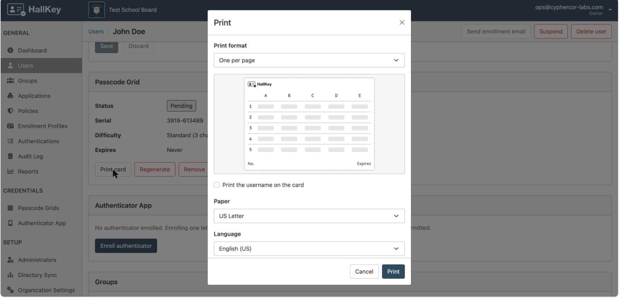Click the Save button

pos(107,46)
